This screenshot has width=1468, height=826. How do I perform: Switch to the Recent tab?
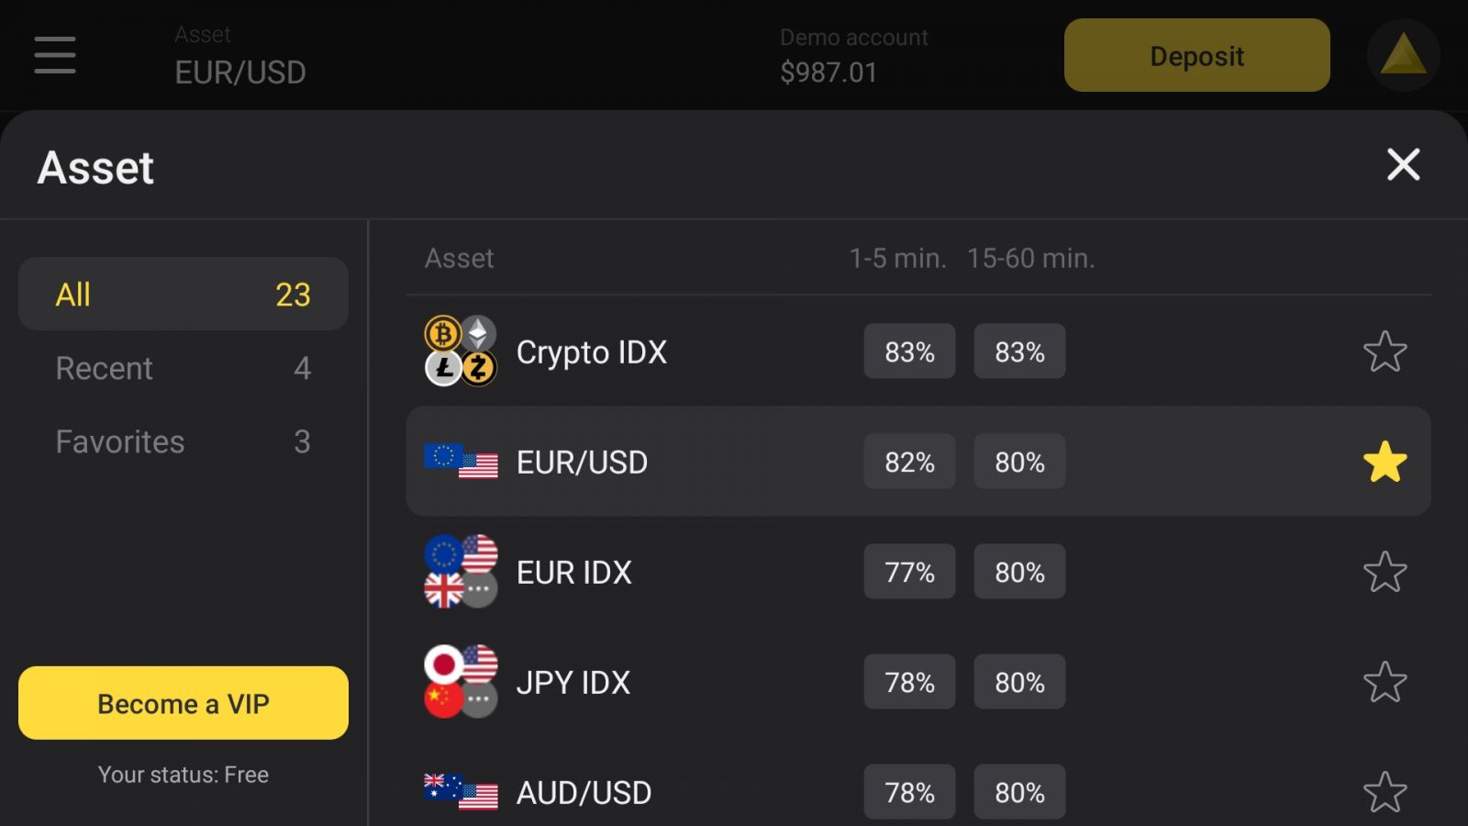point(183,368)
